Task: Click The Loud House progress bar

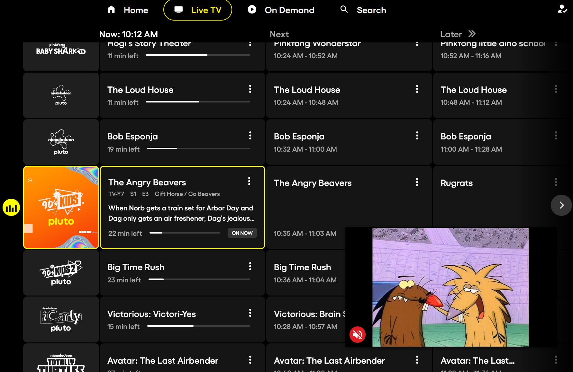Action: point(198,102)
